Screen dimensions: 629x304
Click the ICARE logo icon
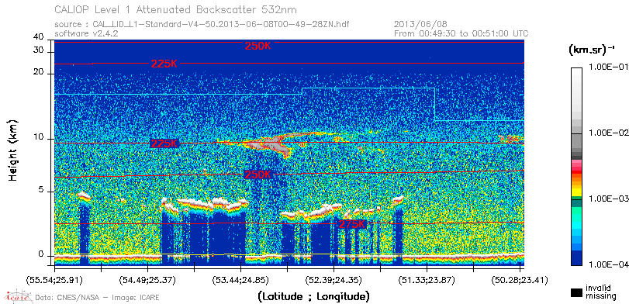pos(18,296)
